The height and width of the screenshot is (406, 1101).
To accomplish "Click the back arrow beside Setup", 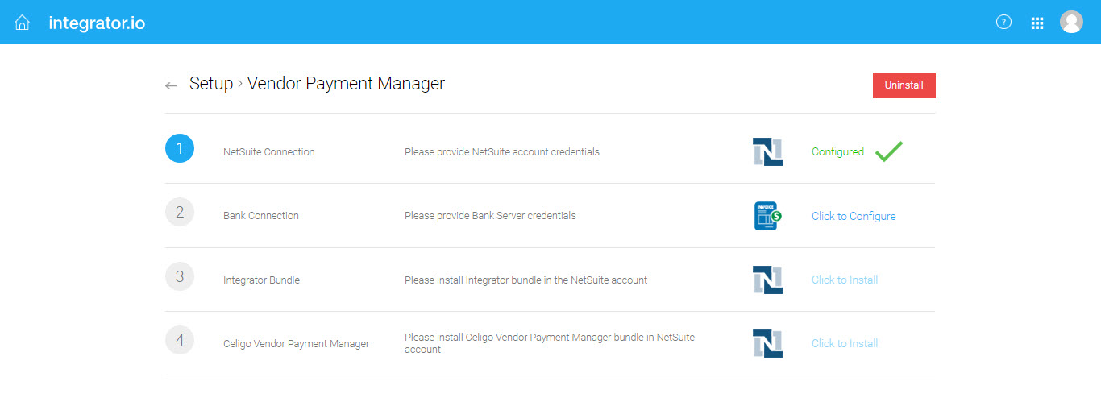I will pos(171,85).
